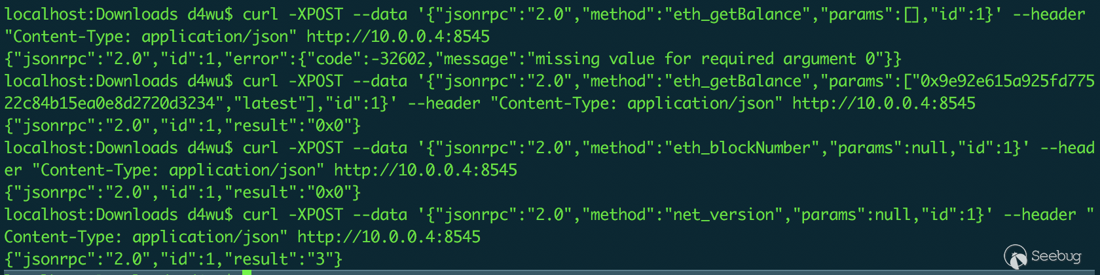
Task: Click the green terminal cursor block
Action: tap(247, 272)
